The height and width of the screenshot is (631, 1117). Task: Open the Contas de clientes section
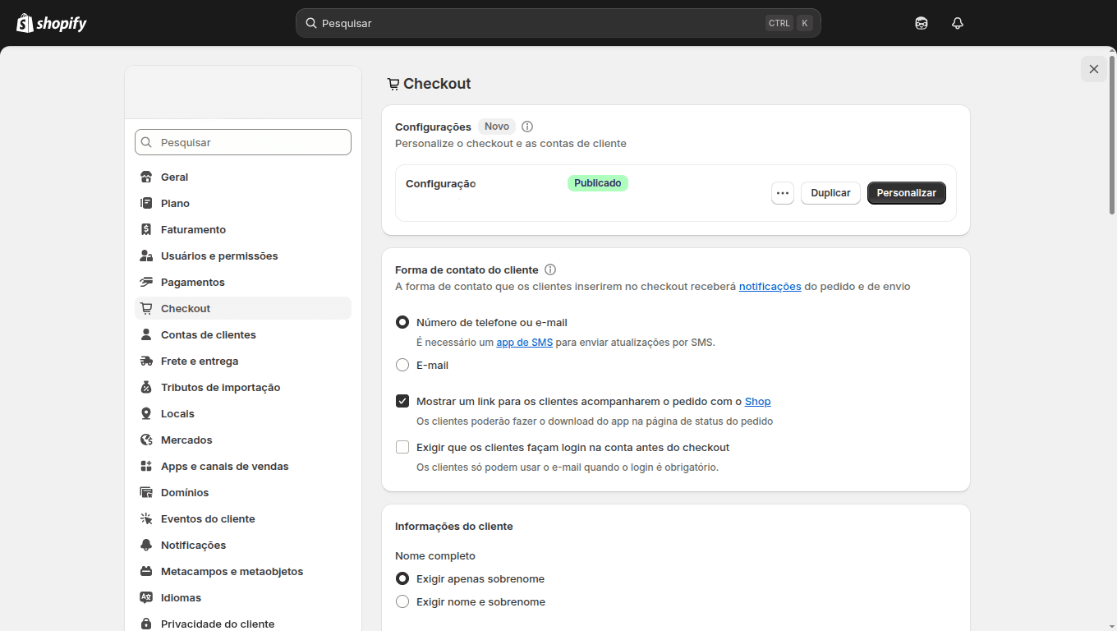click(208, 334)
